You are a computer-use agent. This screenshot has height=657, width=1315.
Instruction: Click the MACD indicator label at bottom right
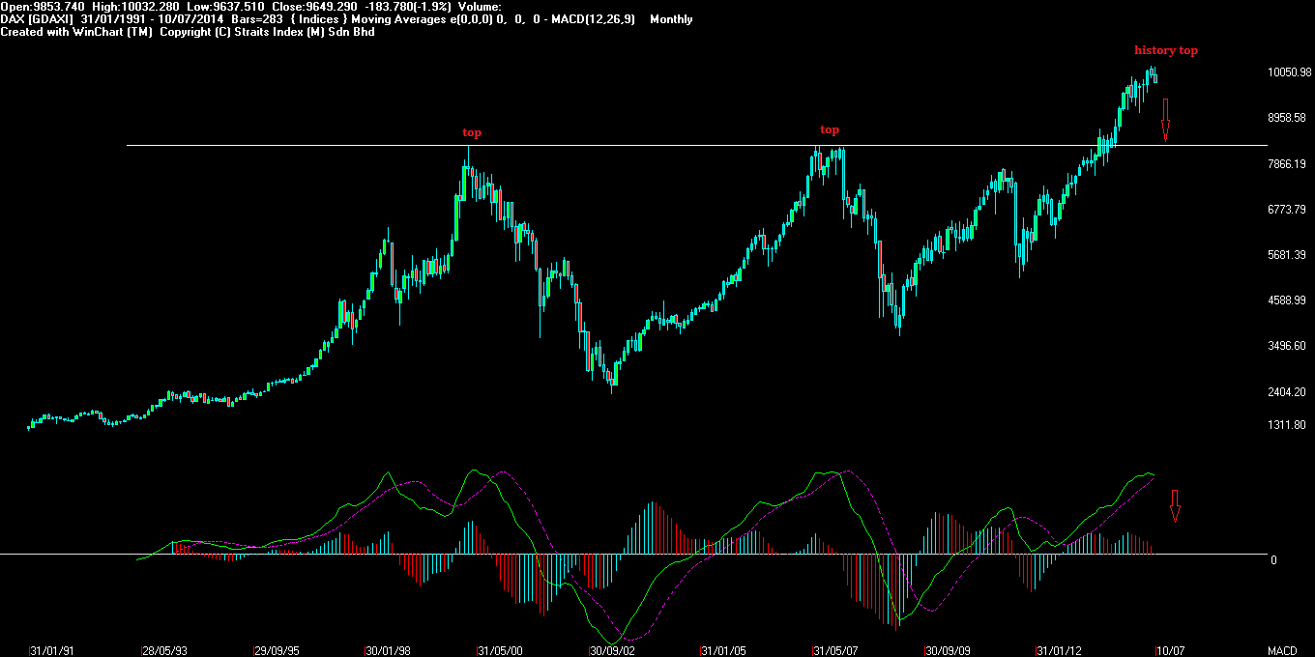pyautogui.click(x=1281, y=650)
